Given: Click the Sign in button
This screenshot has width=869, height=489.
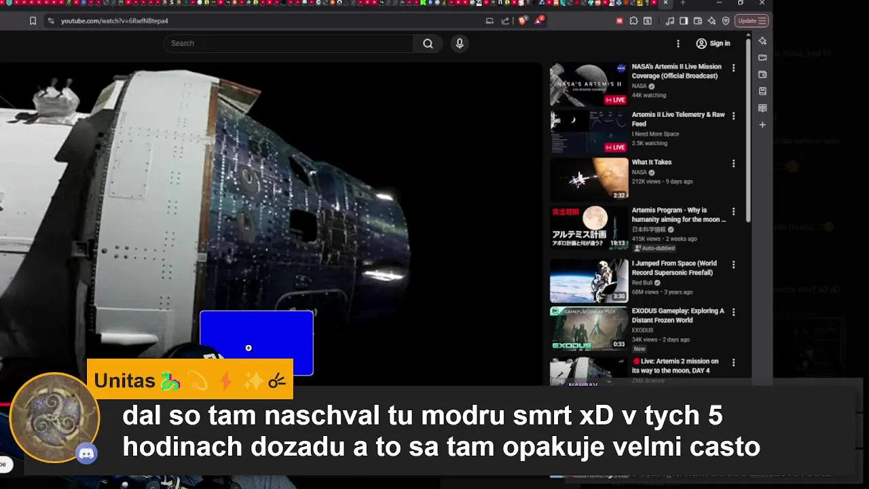Looking at the screenshot, I should coord(713,43).
